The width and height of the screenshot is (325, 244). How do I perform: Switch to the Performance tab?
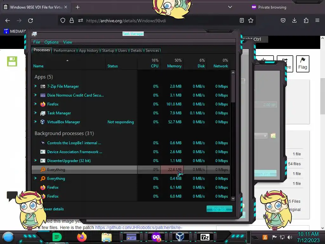[64, 51]
